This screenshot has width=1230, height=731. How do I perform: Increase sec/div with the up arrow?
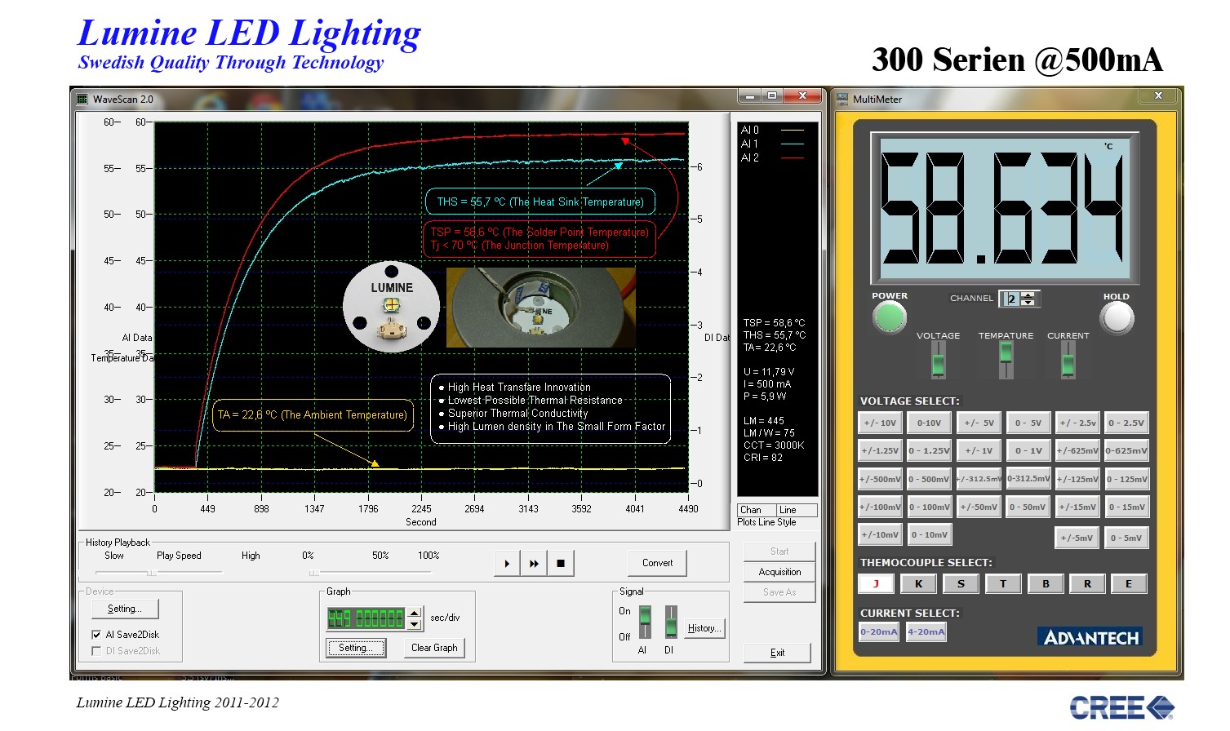[x=415, y=613]
